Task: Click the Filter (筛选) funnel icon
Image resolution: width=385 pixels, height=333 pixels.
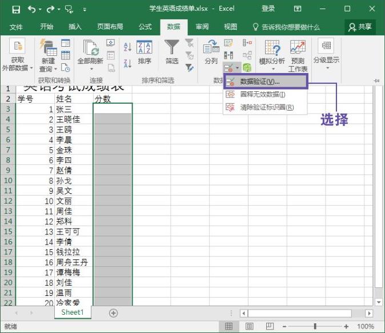Action: tap(171, 48)
